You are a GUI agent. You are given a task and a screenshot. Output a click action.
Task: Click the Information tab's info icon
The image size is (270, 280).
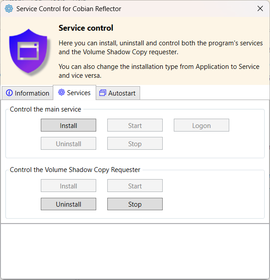point(9,93)
